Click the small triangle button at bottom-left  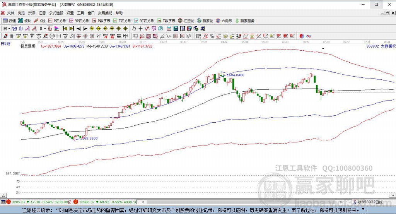click(3, 195)
